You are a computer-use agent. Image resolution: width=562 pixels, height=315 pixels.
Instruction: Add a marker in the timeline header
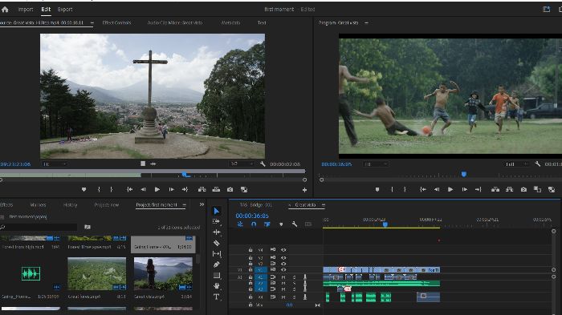coord(281,224)
